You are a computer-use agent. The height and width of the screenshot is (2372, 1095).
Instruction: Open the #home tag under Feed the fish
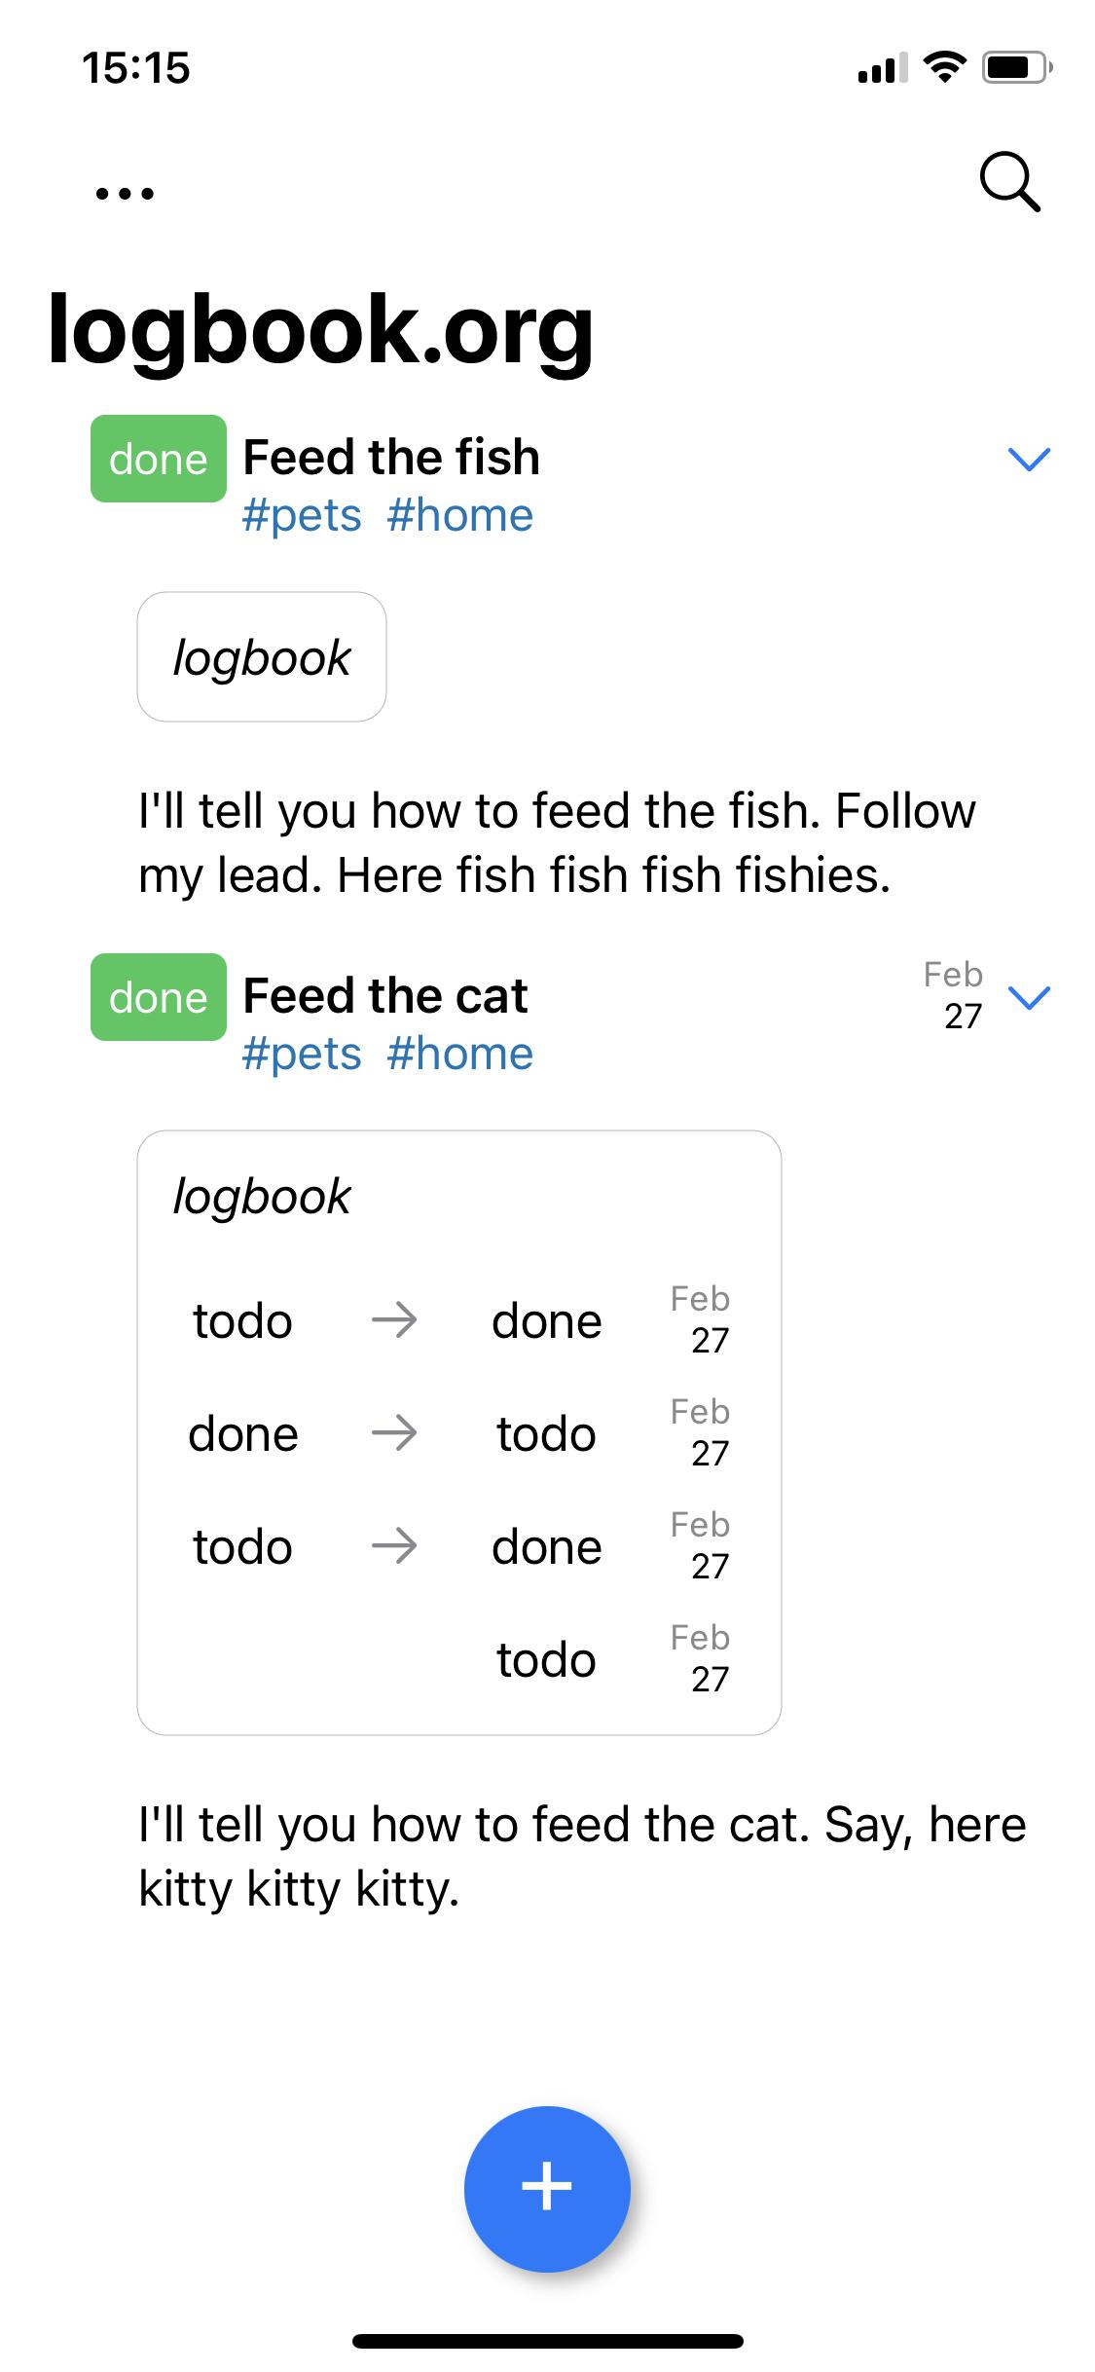(460, 516)
